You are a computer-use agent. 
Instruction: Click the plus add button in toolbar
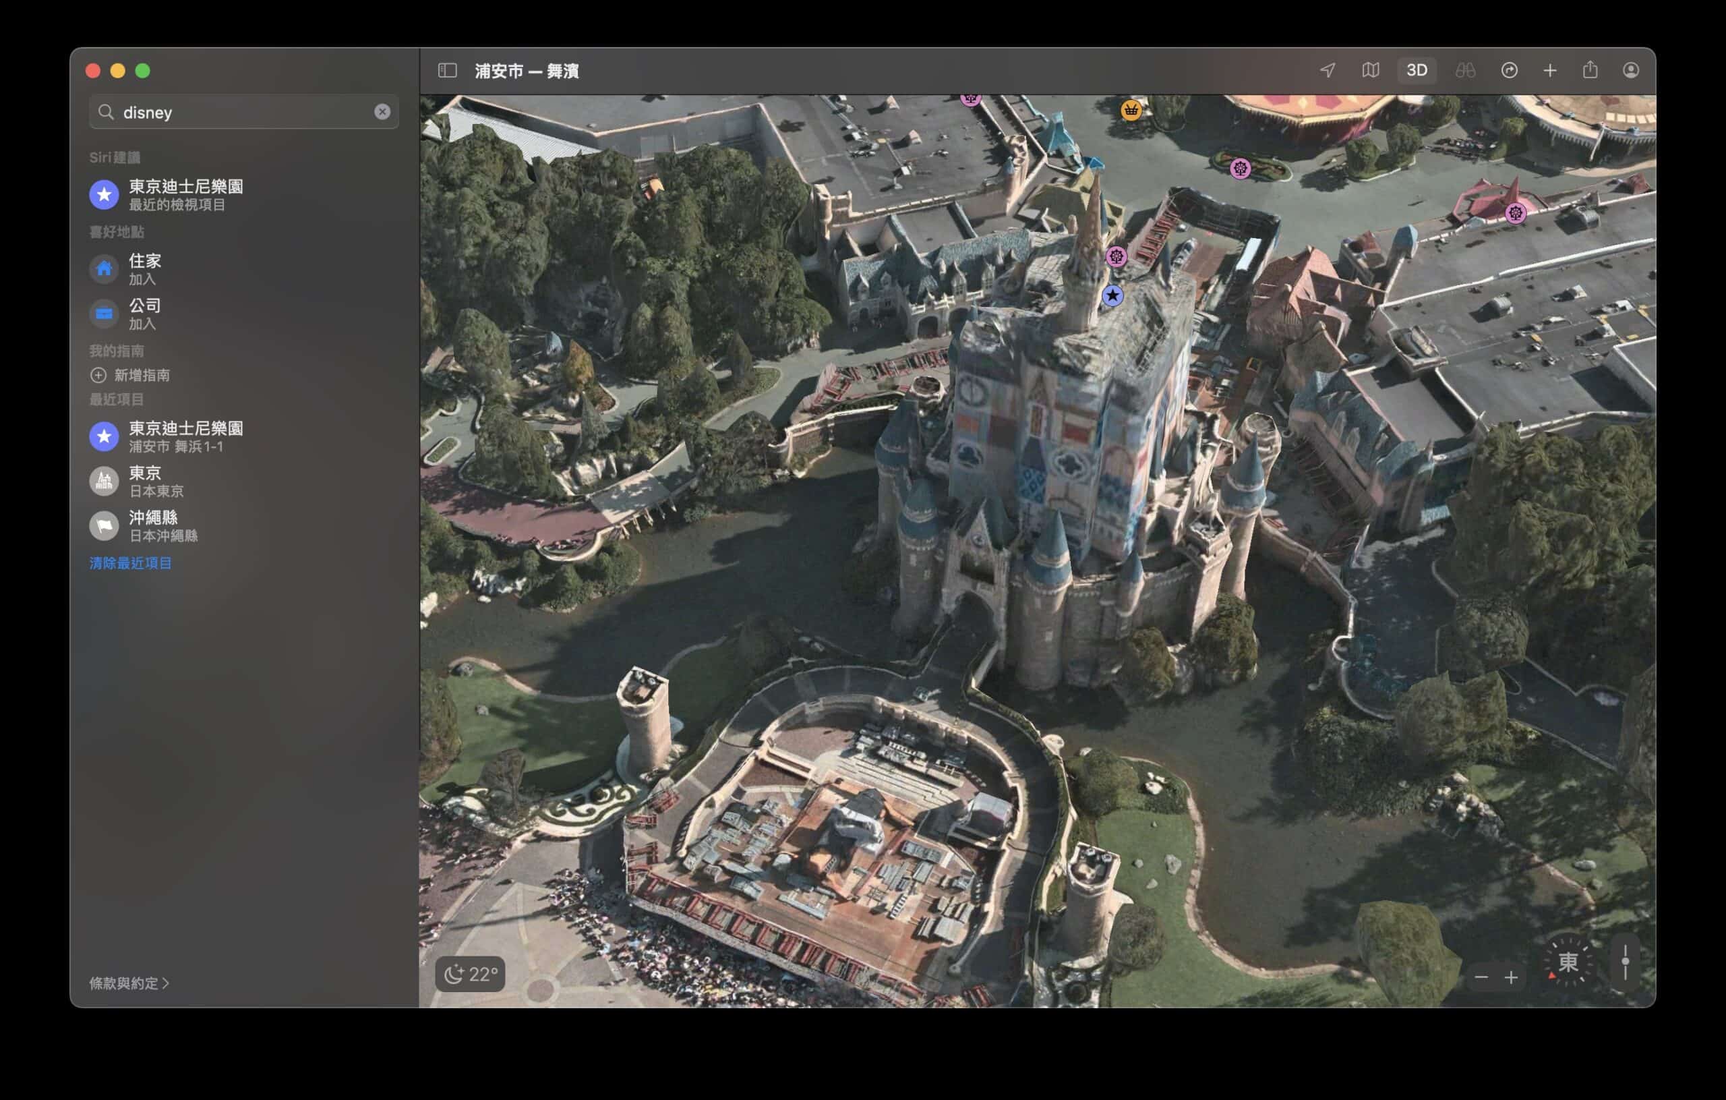pos(1549,70)
